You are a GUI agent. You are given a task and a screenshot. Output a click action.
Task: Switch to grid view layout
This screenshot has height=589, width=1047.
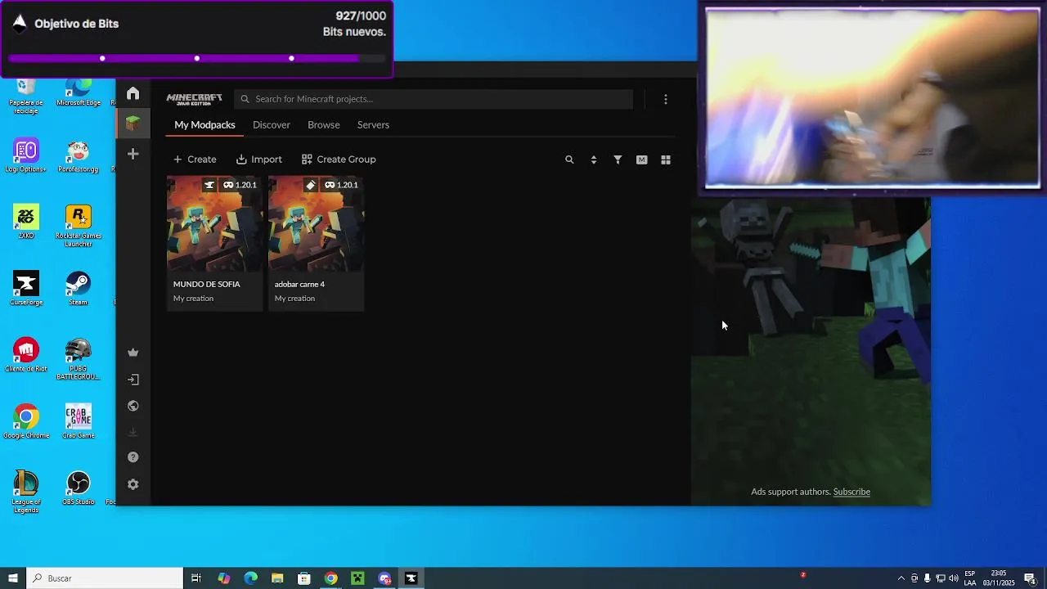(666, 160)
